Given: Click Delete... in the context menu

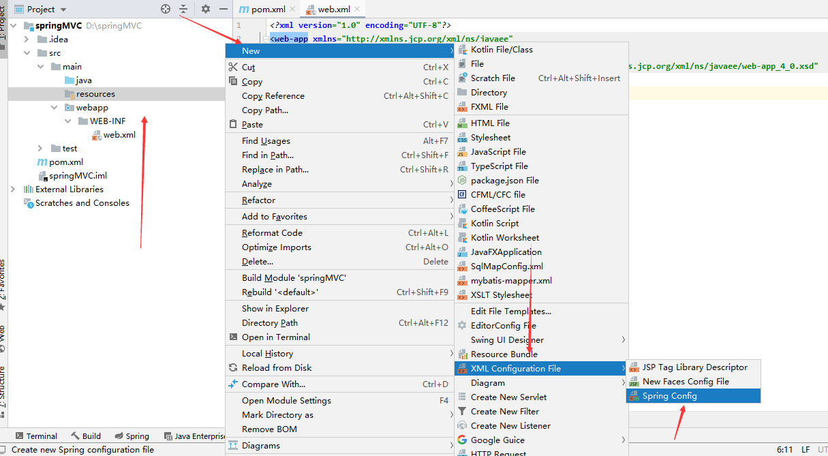Looking at the screenshot, I should [x=339, y=262].
